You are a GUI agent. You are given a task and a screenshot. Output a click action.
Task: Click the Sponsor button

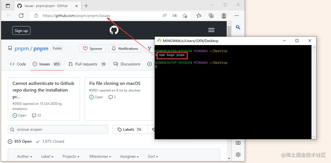(93, 48)
